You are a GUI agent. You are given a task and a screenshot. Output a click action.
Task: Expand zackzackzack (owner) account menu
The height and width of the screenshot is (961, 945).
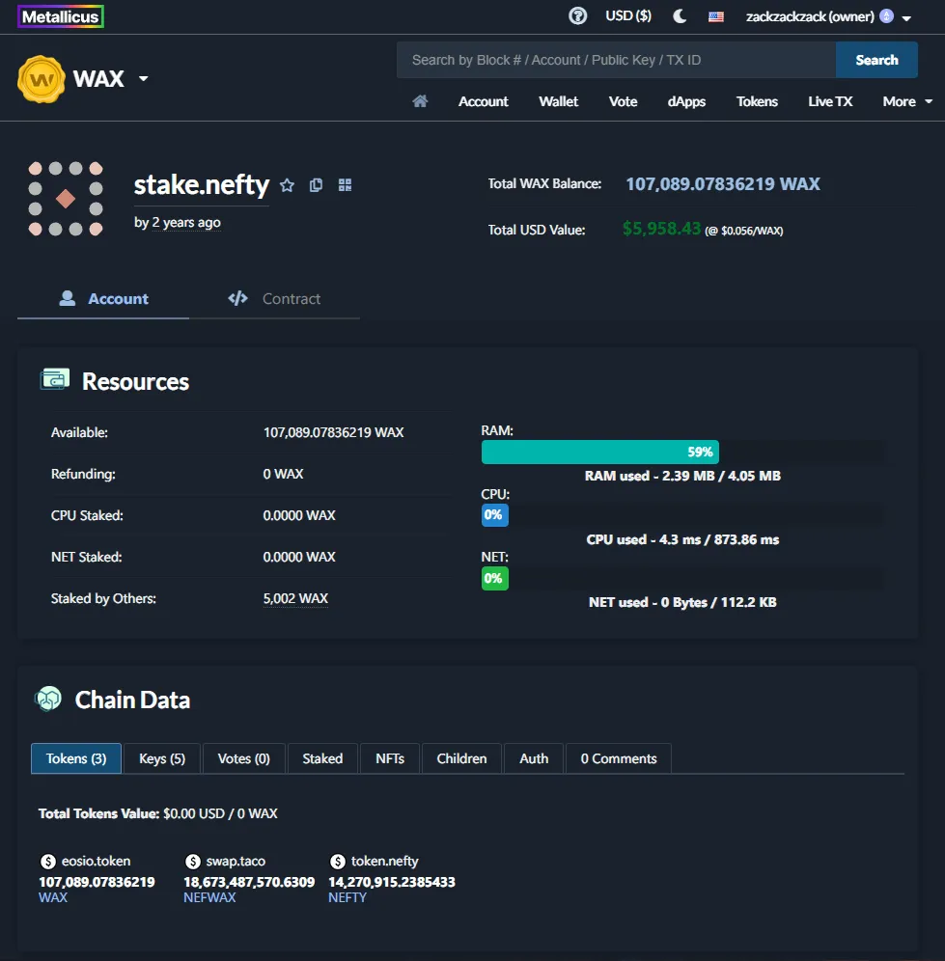(828, 16)
